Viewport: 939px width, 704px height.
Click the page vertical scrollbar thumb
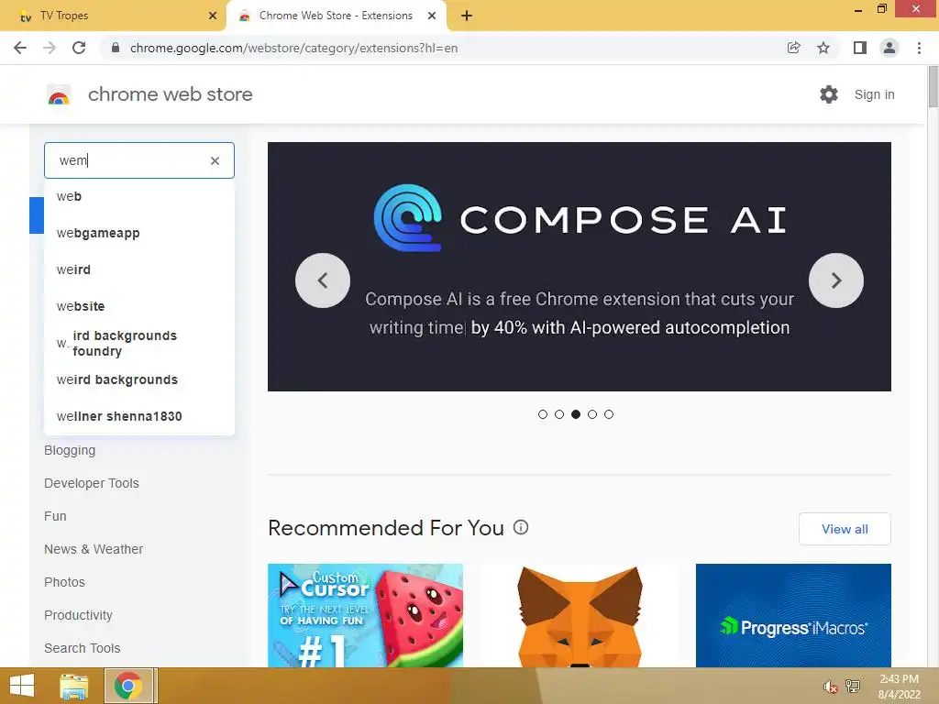coord(933,87)
